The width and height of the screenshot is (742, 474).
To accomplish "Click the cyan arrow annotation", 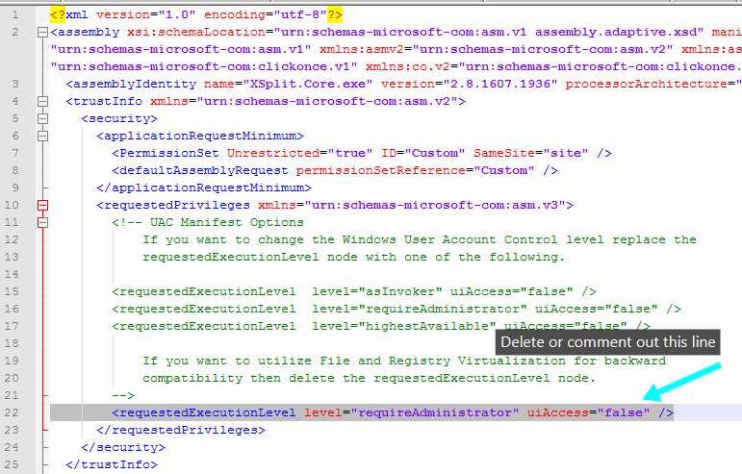I will 682,384.
